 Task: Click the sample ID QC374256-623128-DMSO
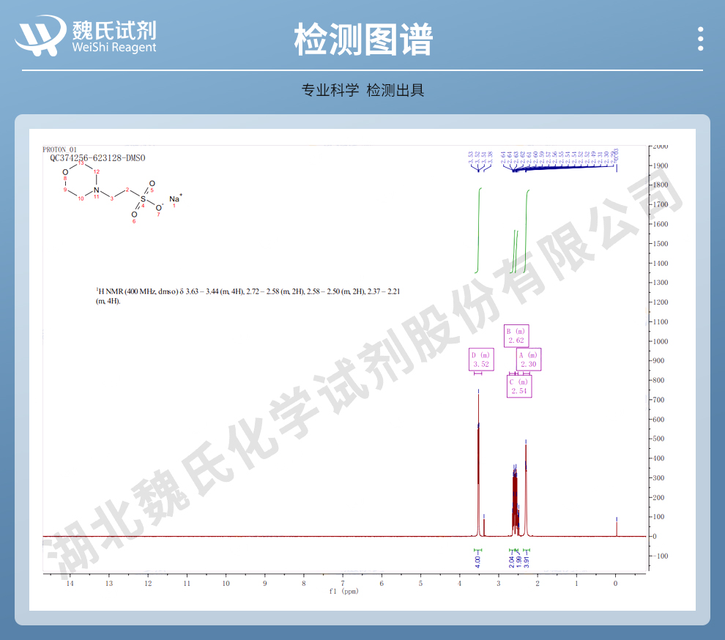tap(97, 158)
